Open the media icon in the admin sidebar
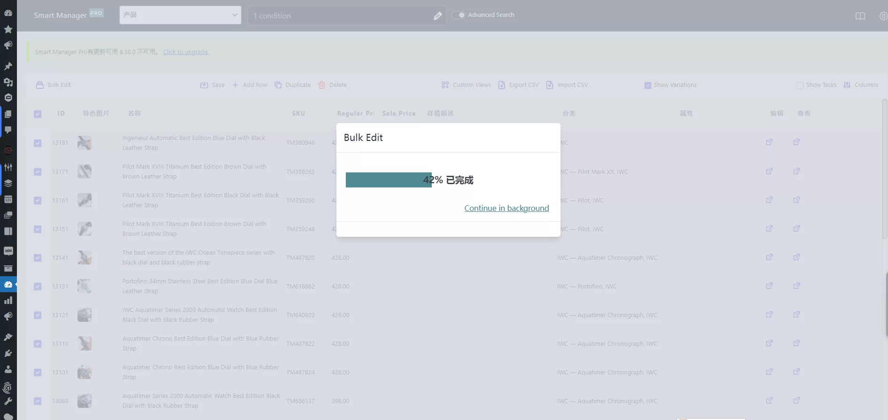The width and height of the screenshot is (888, 420). [8, 82]
